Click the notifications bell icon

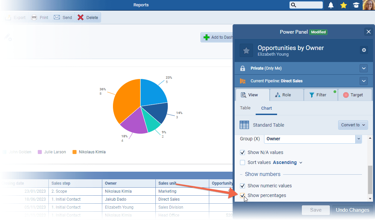point(331,5)
